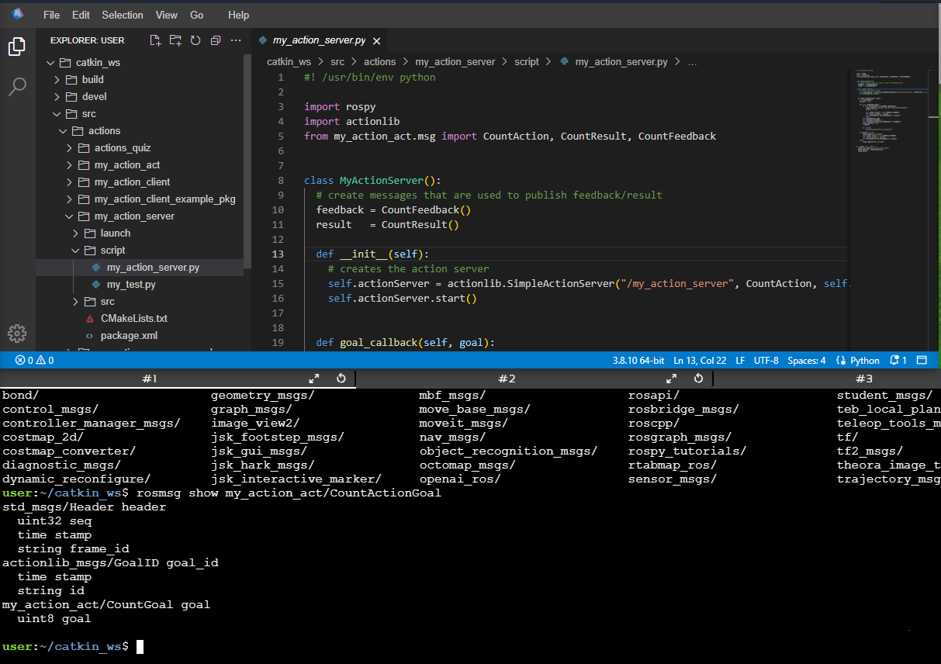
Task: Open the Search view in activity bar
Action: [17, 86]
